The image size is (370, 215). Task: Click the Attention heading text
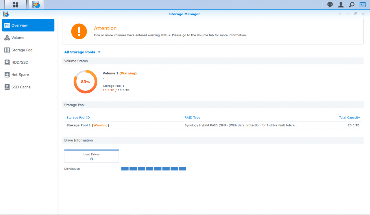click(x=105, y=28)
